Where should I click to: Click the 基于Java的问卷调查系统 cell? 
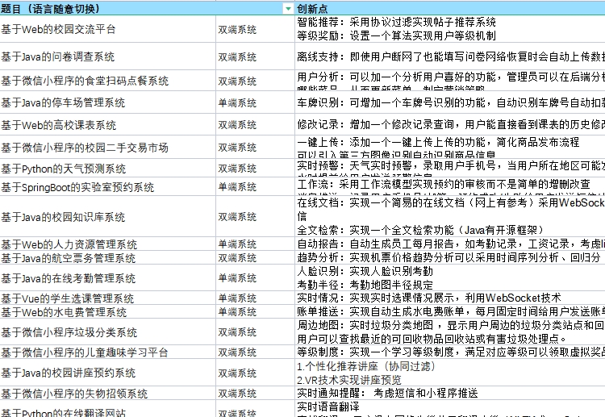tap(106, 57)
